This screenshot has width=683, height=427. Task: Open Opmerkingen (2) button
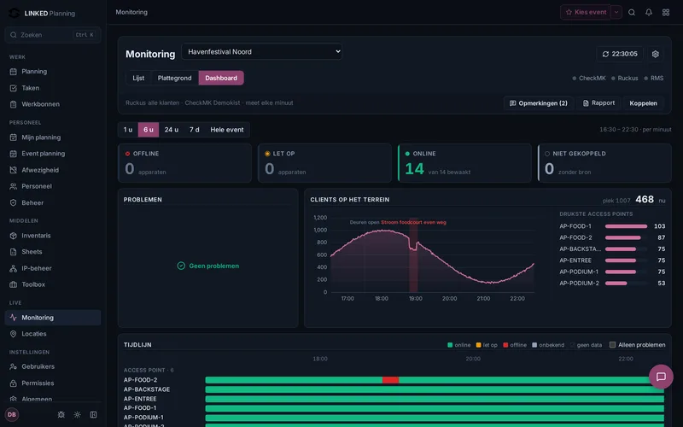(x=539, y=103)
